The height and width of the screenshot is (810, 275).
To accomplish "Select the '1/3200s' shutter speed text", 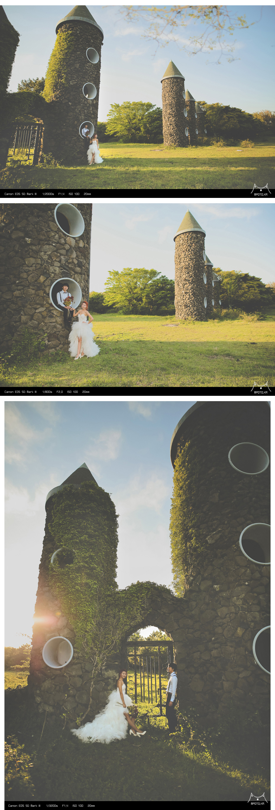I will (x=52, y=806).
